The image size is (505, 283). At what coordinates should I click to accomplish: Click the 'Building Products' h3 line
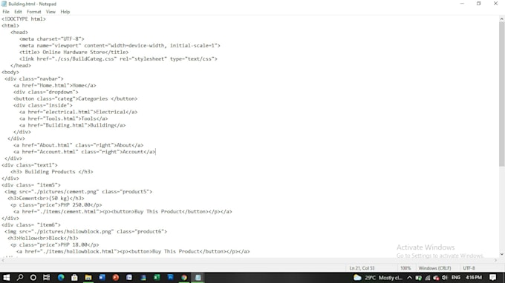51,172
